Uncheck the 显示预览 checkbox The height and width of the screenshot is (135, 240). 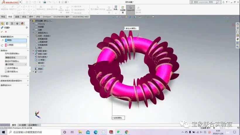(x=6, y=72)
